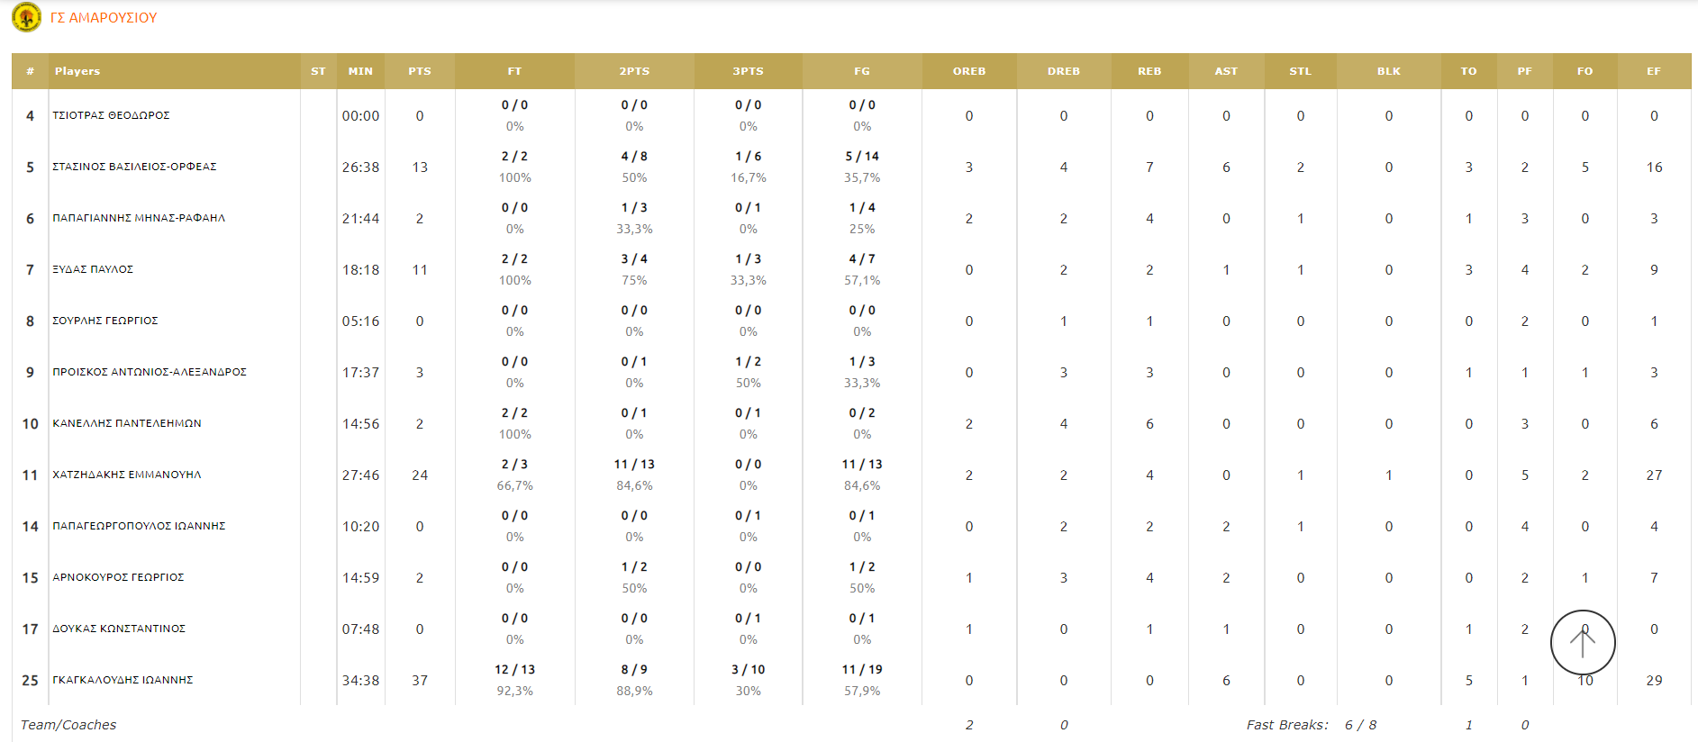The width and height of the screenshot is (1698, 742).
Task: Click the BLK column header
Action: pyautogui.click(x=1389, y=71)
